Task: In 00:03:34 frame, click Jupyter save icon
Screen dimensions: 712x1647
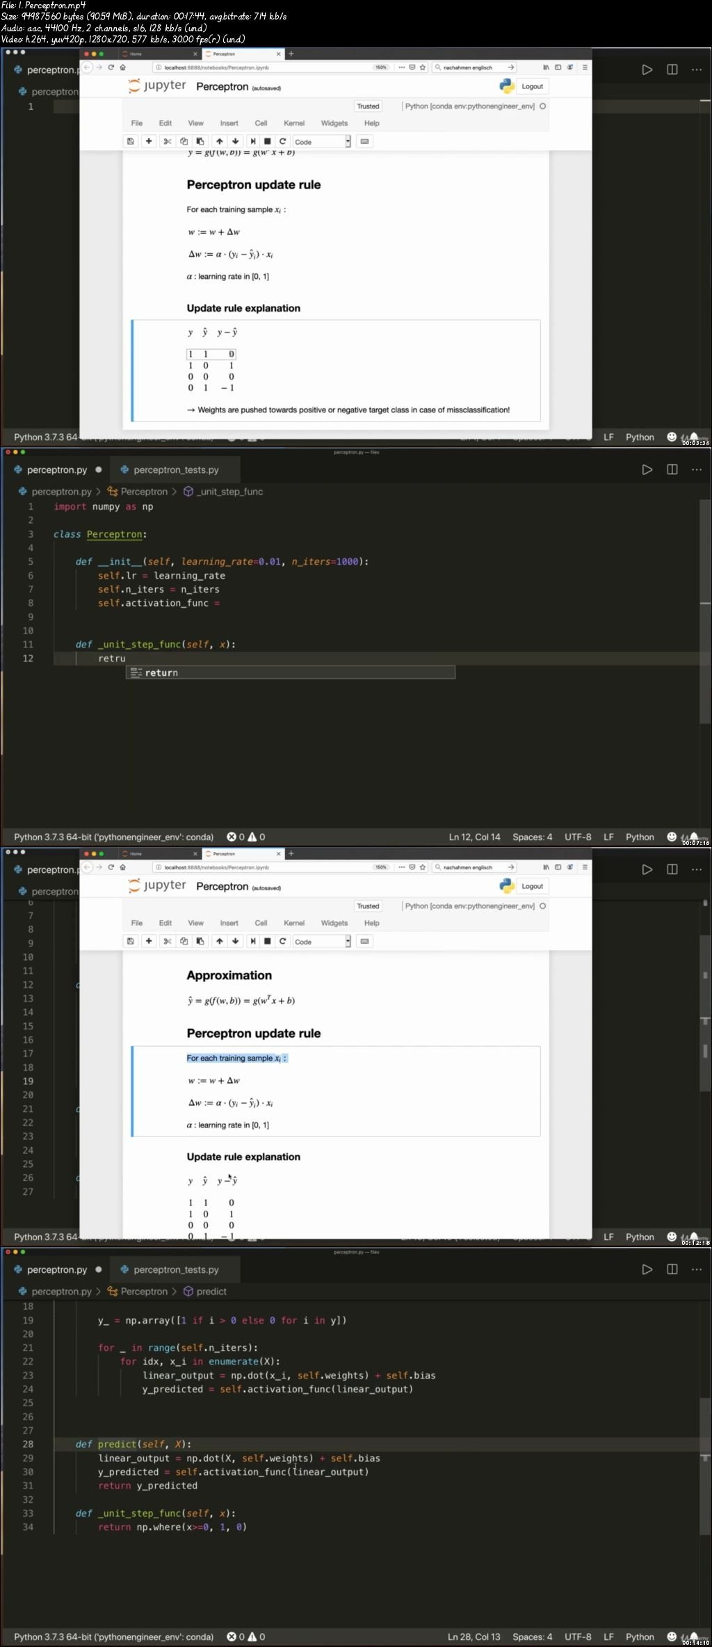Action: (x=130, y=141)
